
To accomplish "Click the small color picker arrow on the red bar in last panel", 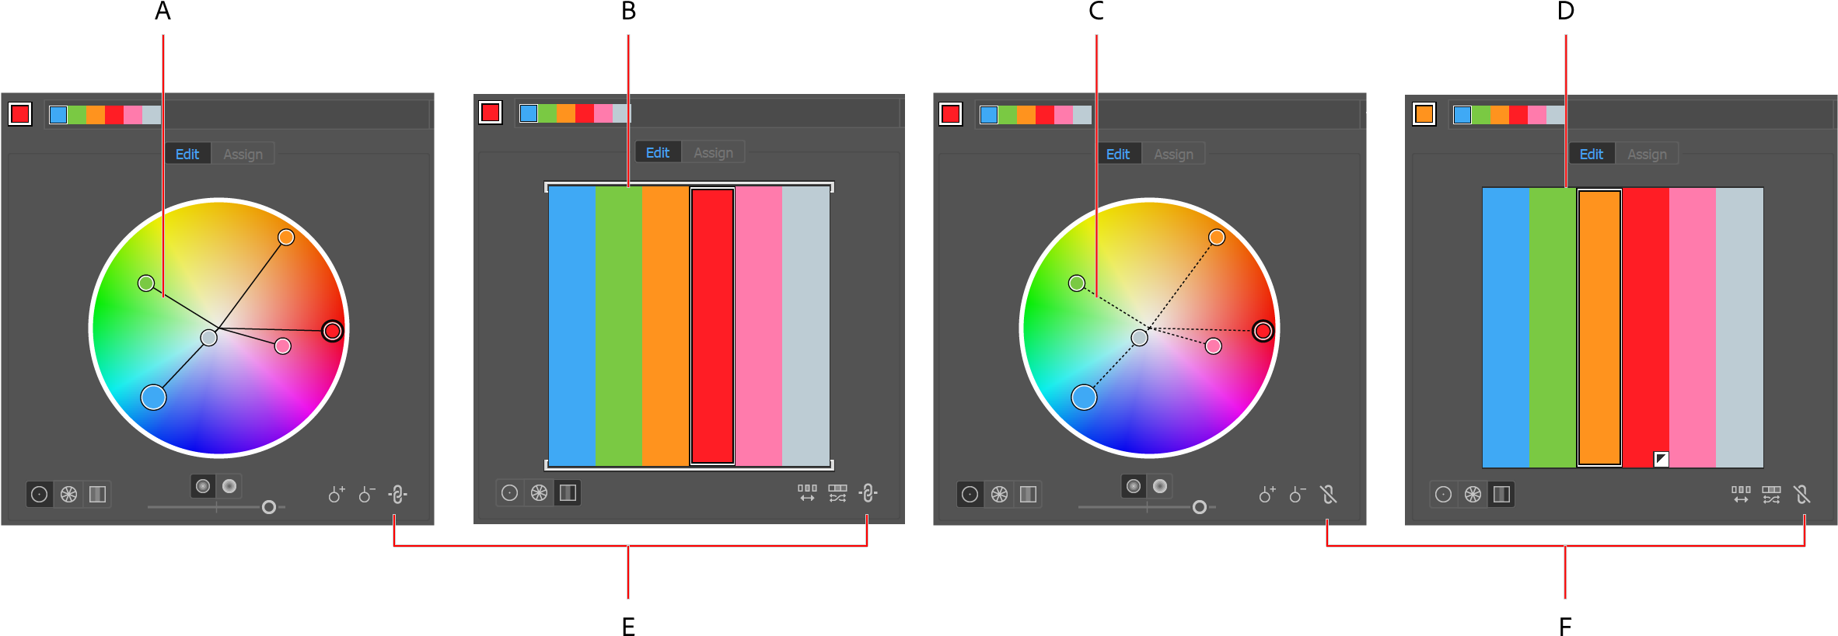I will 1661,459.
